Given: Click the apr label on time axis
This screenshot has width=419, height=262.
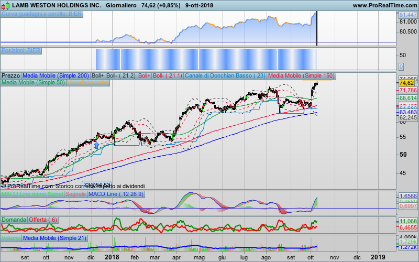Looking at the screenshot, I should 177,258.
